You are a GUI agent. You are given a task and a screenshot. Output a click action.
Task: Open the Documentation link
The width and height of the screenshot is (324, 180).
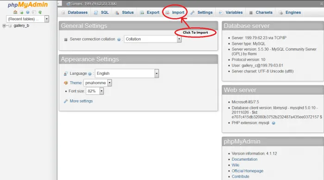244,159
